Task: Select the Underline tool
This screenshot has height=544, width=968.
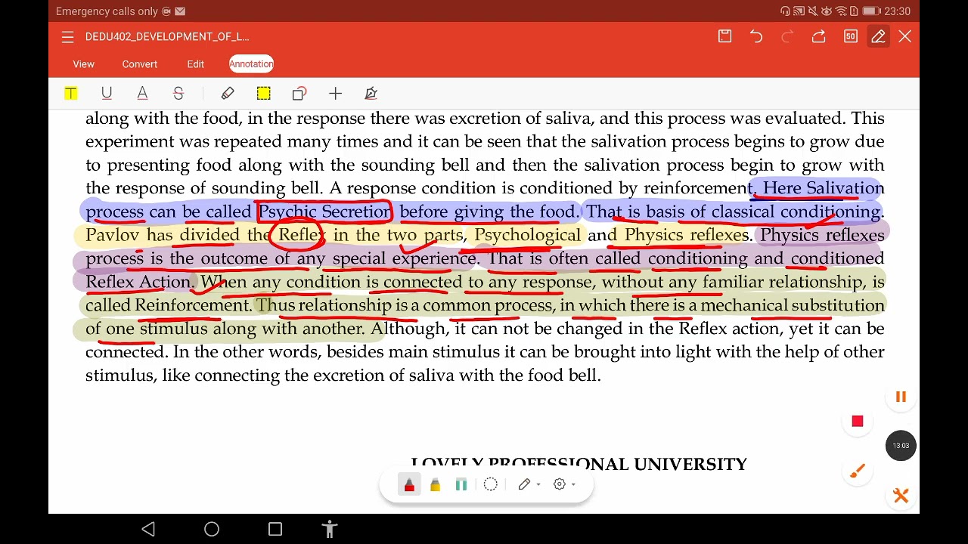Action: (x=107, y=94)
